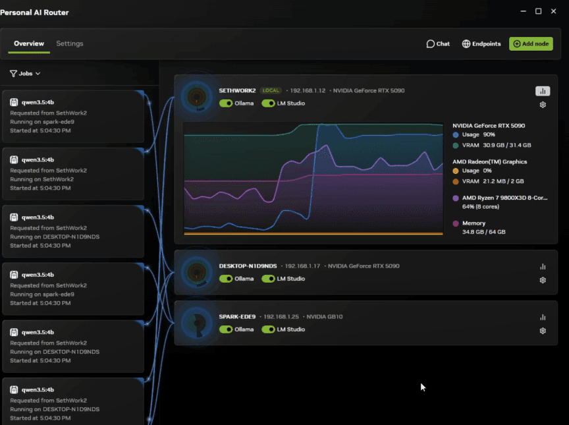Viewport: 569px width, 425px height.
Task: Click the chat bubble icon in Chat button
Action: click(x=431, y=44)
